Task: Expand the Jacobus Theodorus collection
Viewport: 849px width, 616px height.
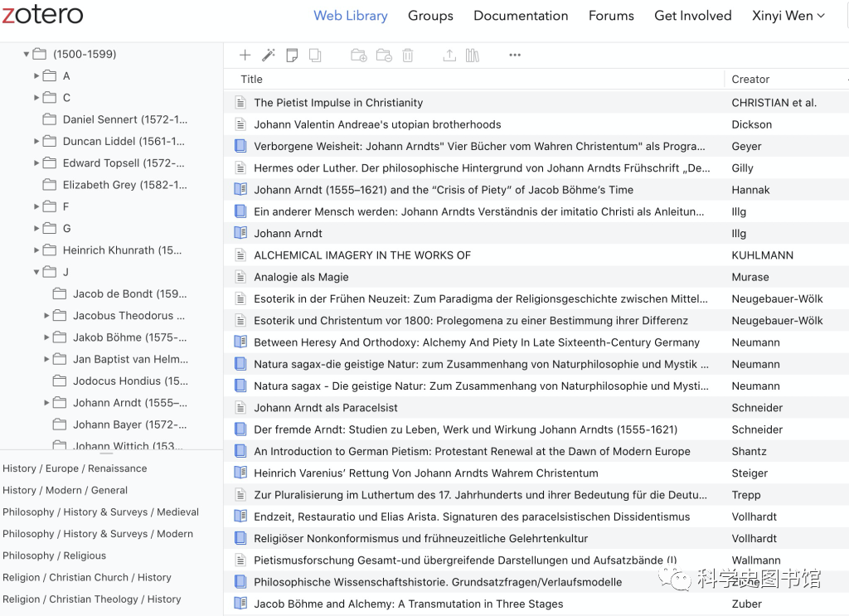Action: coord(46,316)
